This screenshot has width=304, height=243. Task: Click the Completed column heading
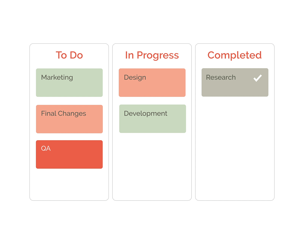pos(235,55)
